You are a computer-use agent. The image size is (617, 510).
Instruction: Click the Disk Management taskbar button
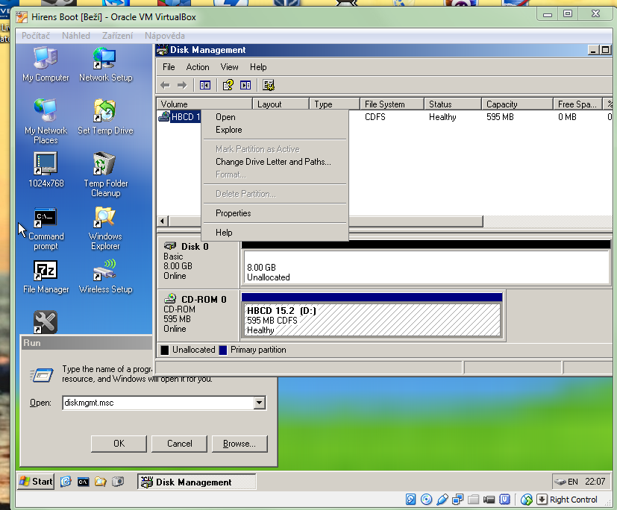(x=197, y=482)
